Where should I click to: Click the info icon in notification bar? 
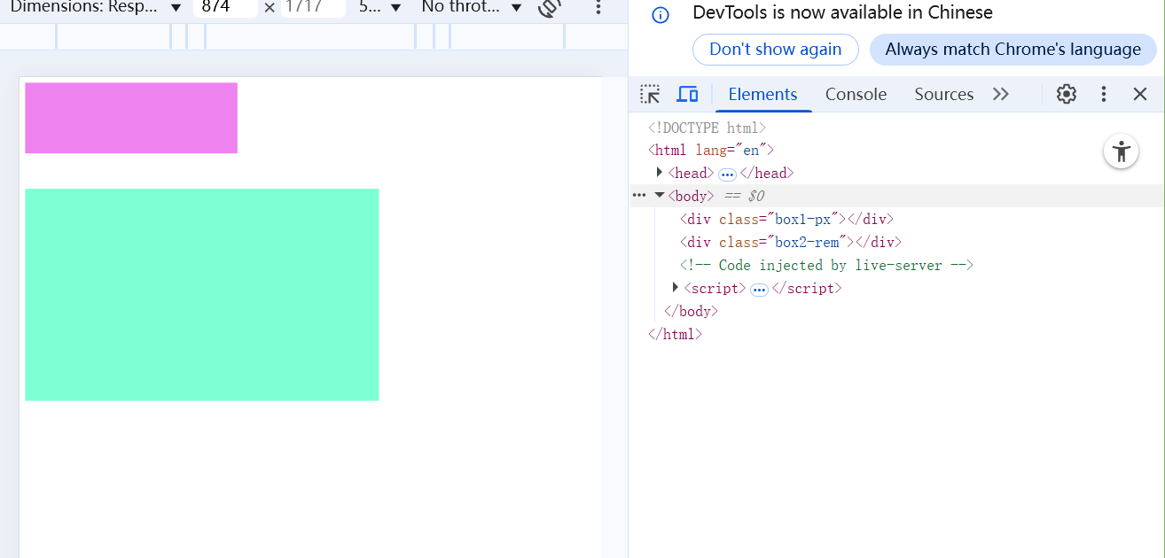click(661, 15)
